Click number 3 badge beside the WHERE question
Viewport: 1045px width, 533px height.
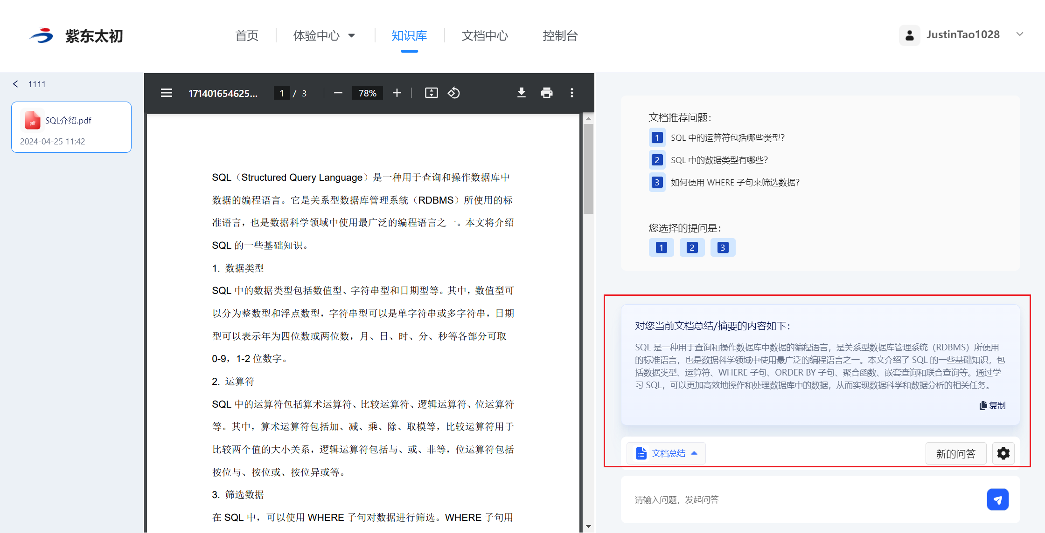click(x=657, y=183)
